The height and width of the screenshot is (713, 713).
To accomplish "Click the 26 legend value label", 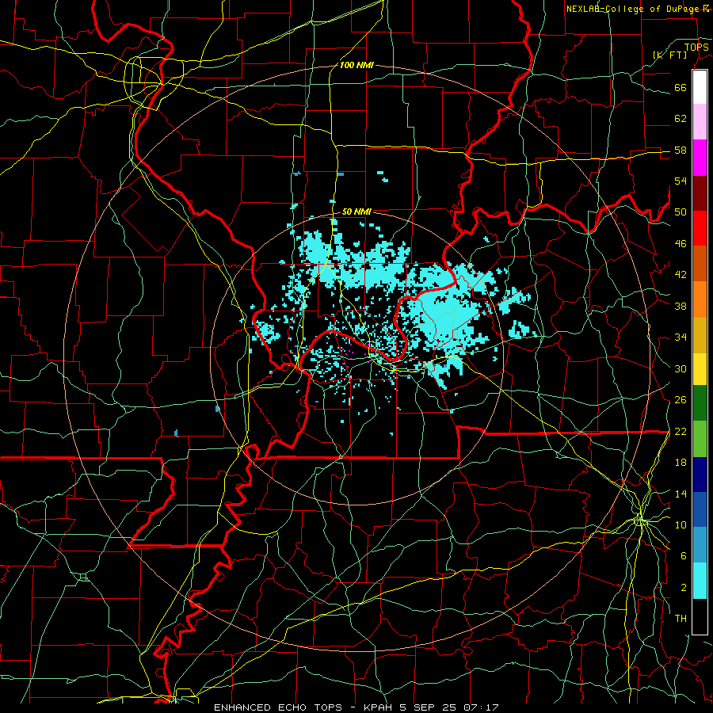I will click(681, 400).
